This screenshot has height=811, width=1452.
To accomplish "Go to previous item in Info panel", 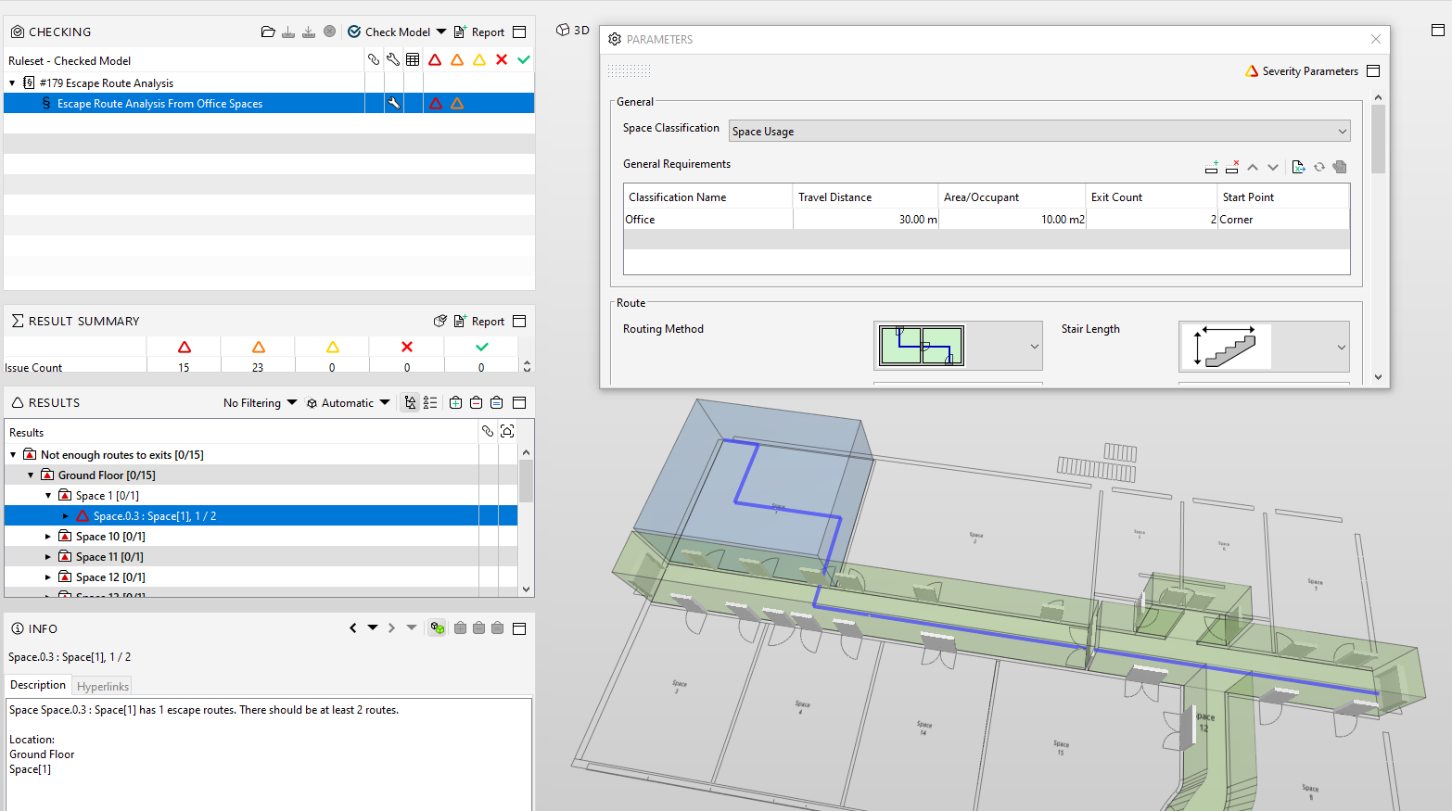I will pyautogui.click(x=353, y=627).
